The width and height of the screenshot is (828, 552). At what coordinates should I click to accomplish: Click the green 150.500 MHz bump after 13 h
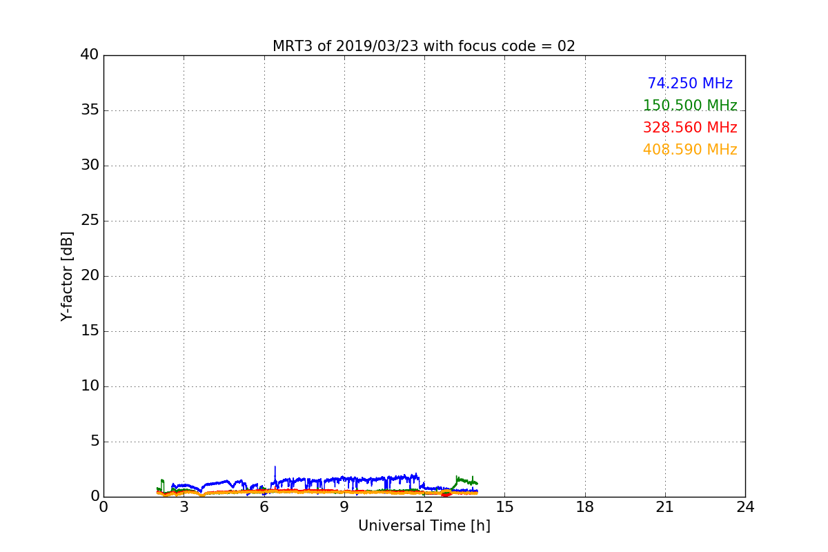tap(465, 481)
